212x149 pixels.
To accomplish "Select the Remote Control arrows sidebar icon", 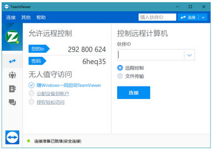I will (12, 61).
